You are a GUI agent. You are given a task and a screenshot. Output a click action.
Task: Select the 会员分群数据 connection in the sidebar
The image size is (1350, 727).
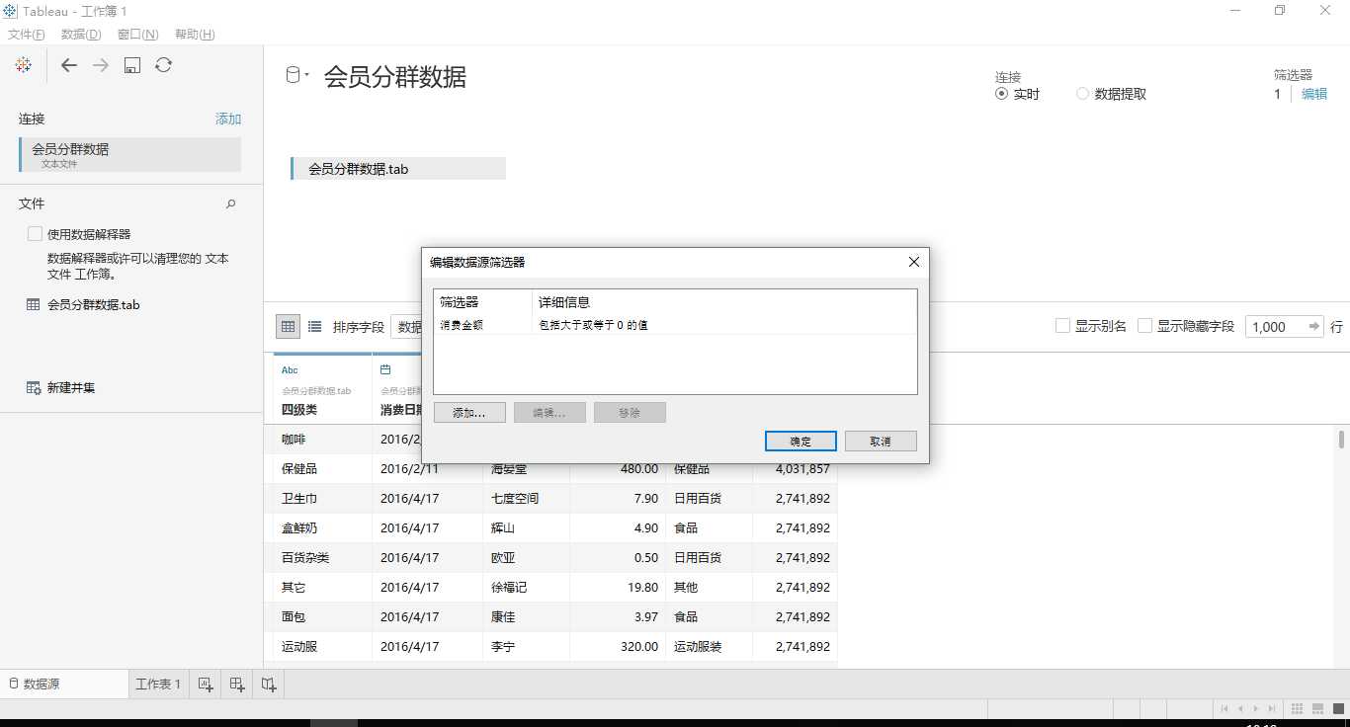coord(129,154)
